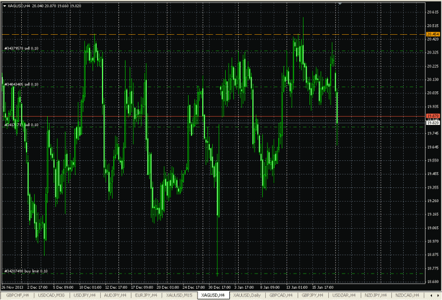Switch to the NZDJPY,H4 tab

(375, 295)
